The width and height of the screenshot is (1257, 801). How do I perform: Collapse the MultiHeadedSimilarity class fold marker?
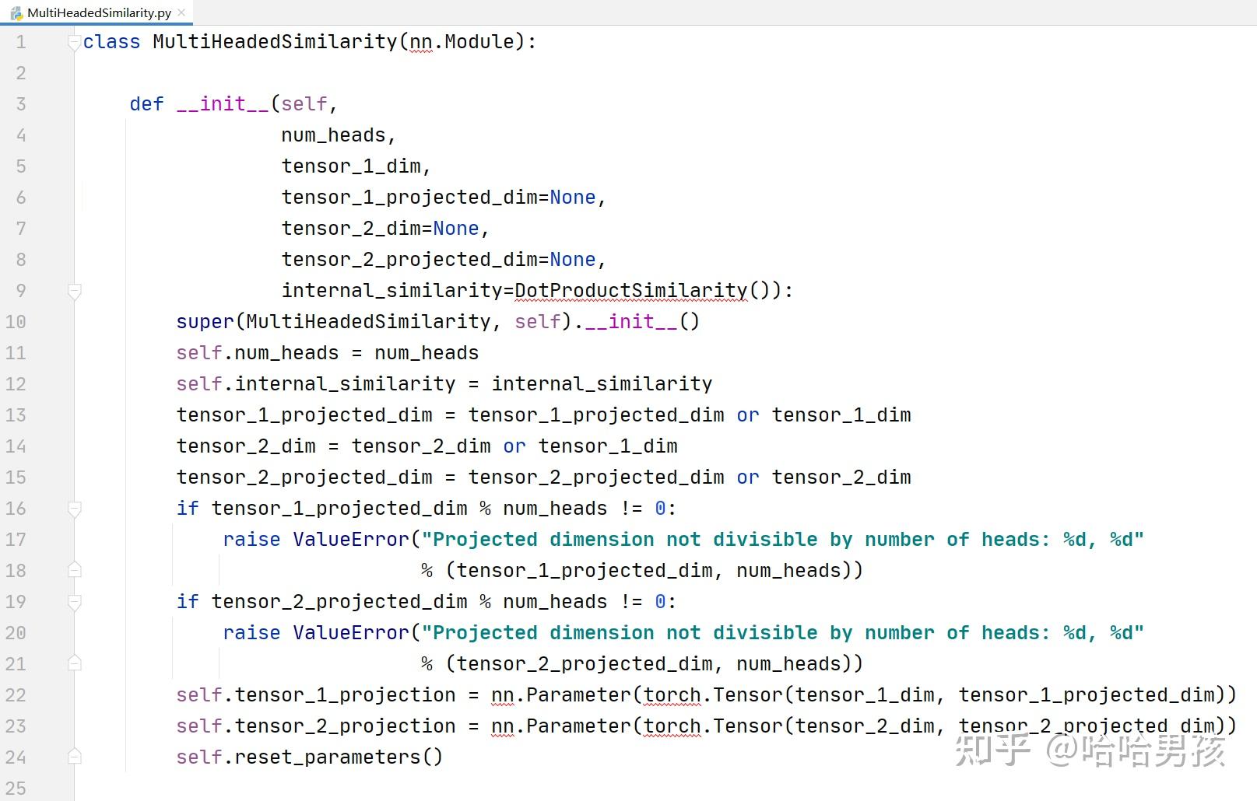pos(75,42)
